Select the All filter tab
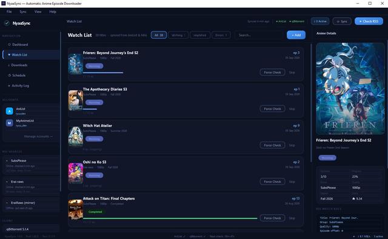The image size is (388, 239). point(159,35)
